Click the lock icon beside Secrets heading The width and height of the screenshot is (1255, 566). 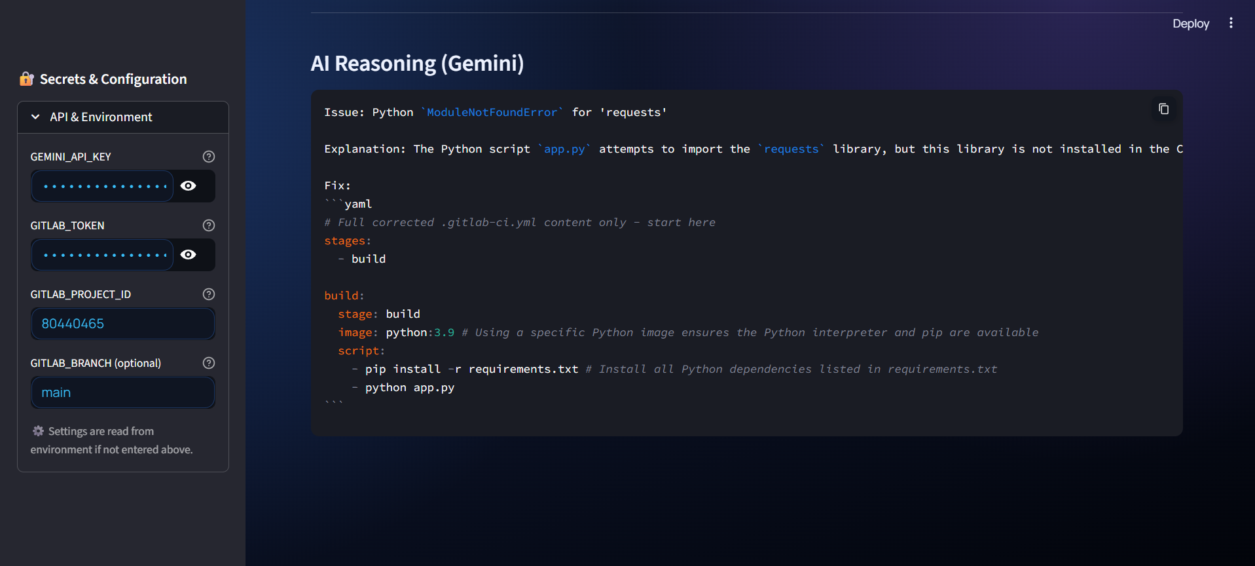[27, 79]
